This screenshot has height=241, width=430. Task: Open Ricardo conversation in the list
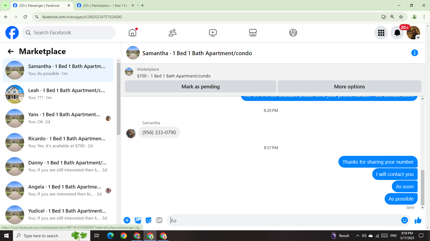tap(58, 142)
